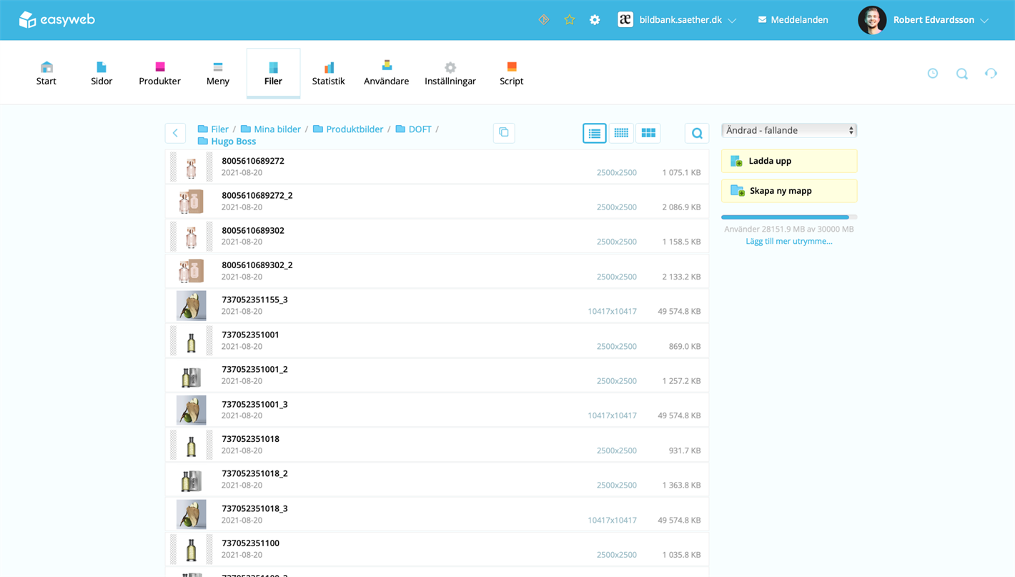Image resolution: width=1015 pixels, height=577 pixels.
Task: Click the bildbank.saether.dk site icon
Action: 625,20
